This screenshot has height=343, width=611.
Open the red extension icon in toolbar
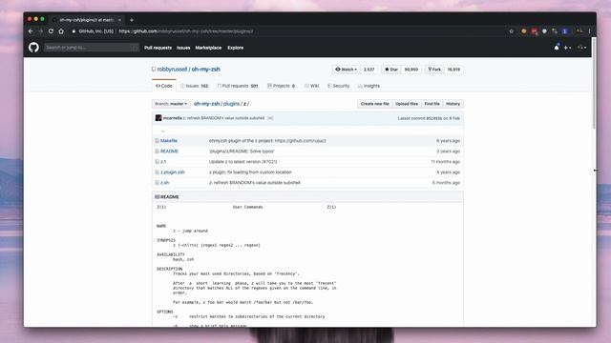[535, 31]
